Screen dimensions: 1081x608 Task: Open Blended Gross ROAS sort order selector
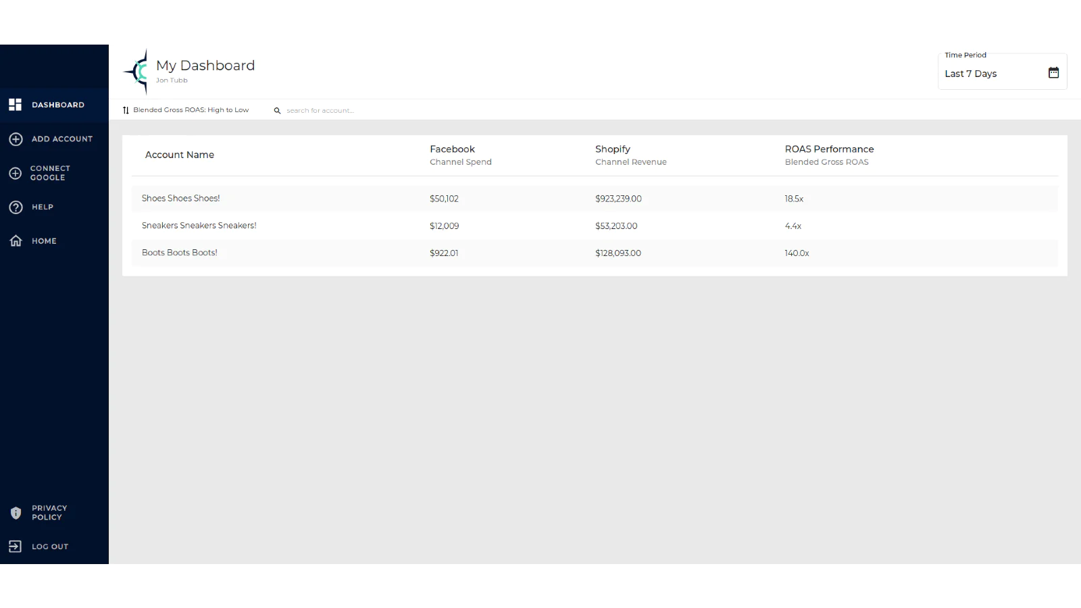click(x=191, y=110)
